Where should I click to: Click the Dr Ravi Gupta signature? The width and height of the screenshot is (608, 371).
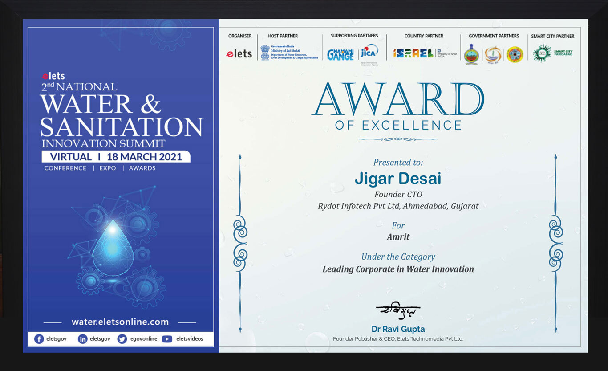point(398,311)
